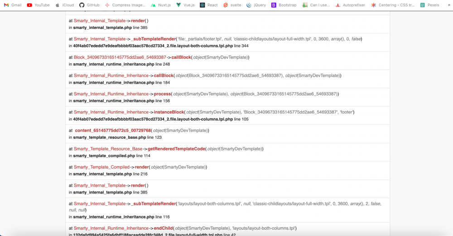Open the React bookmark icon
This screenshot has height=236, width=453.
point(202,5)
